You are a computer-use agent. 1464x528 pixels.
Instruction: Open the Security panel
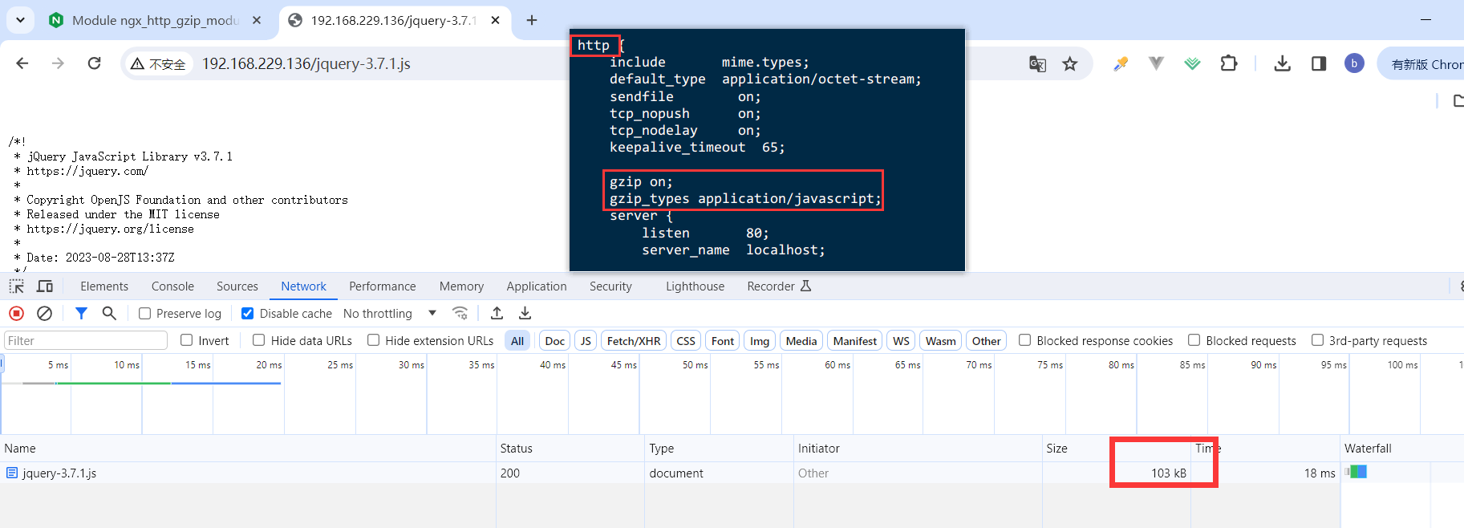click(x=610, y=286)
